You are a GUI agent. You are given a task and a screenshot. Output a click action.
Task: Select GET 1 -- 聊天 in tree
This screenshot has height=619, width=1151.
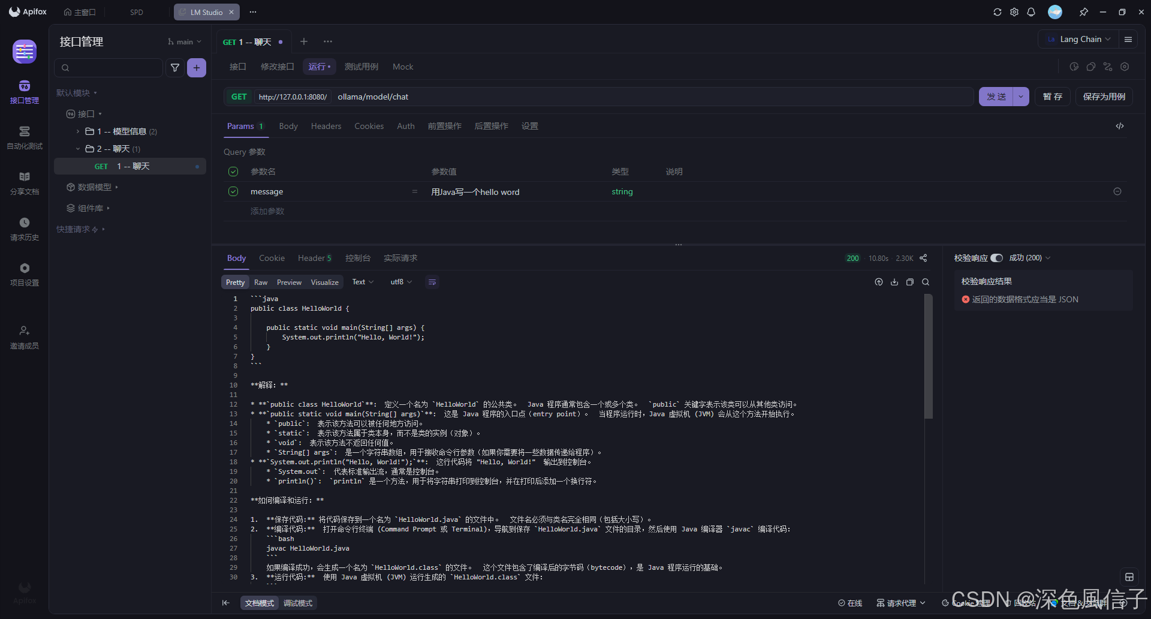tap(130, 166)
